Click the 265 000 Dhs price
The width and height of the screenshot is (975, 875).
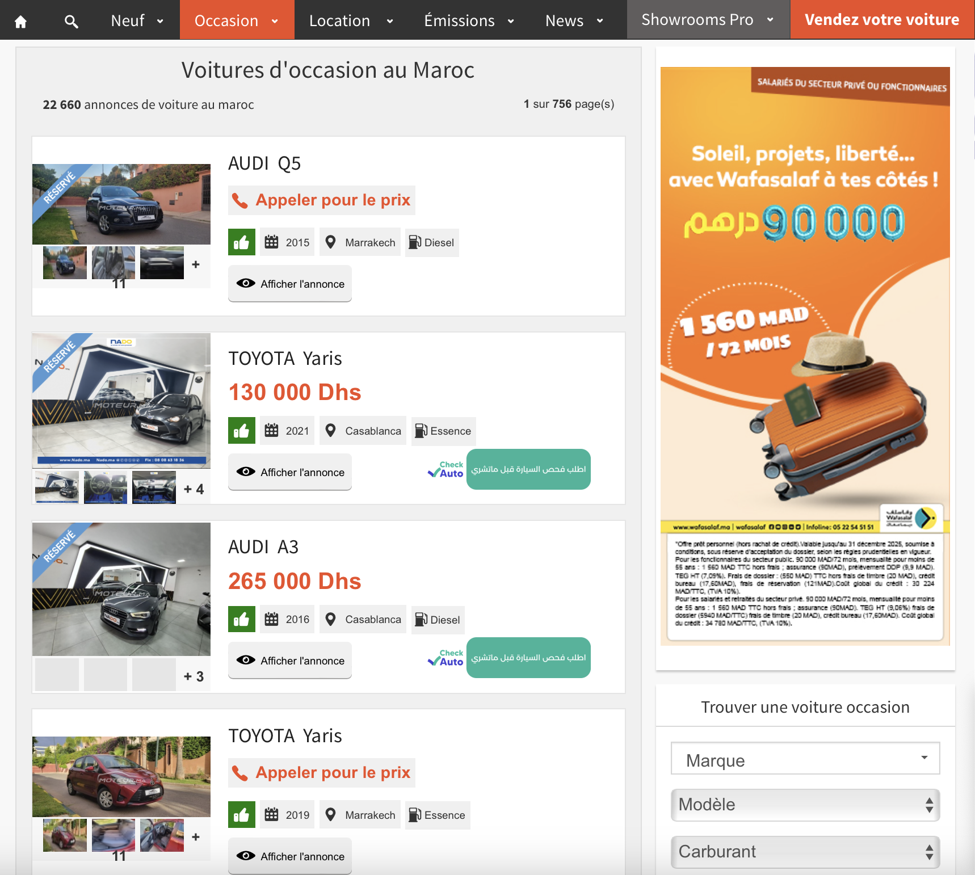coord(295,581)
